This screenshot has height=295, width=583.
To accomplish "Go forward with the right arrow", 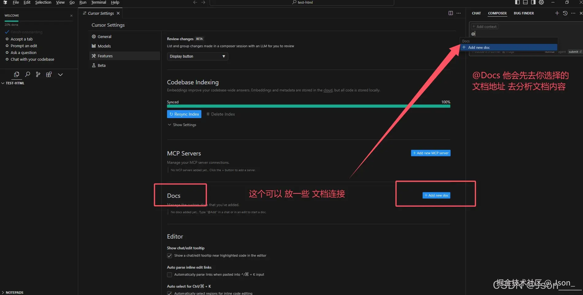I will 203,2.
